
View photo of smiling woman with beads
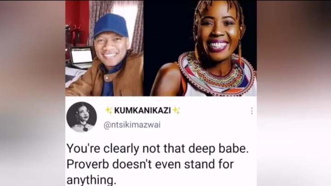[200, 48]
